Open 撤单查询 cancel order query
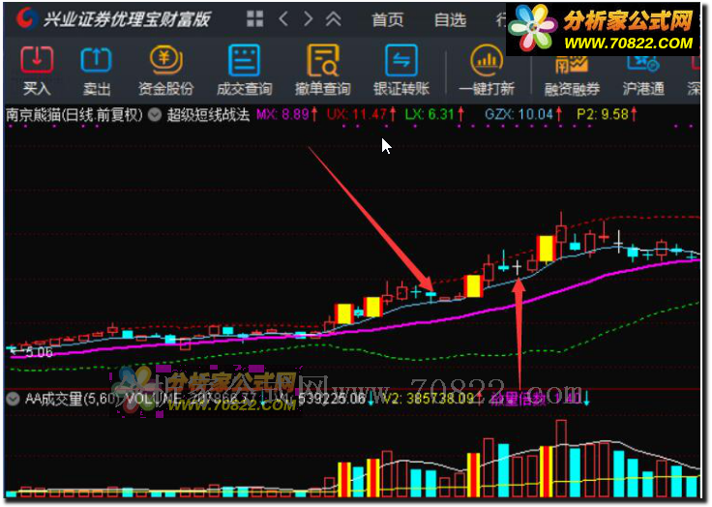The width and height of the screenshot is (712, 507). point(323,71)
